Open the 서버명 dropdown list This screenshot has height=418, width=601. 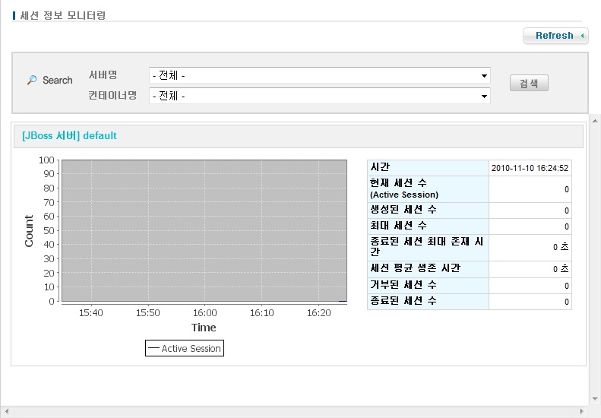tap(319, 75)
